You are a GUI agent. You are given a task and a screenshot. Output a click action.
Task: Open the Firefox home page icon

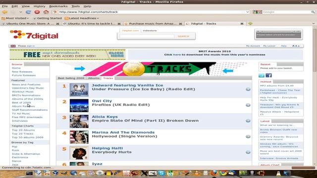point(46,12)
